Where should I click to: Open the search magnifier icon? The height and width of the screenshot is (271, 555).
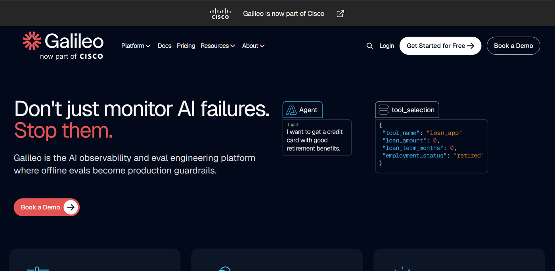click(x=369, y=46)
